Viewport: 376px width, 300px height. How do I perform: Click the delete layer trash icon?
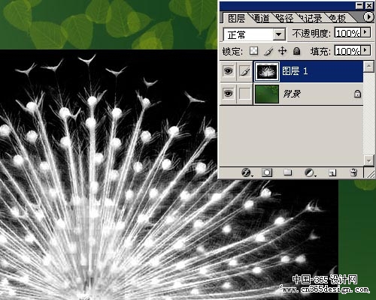tap(353, 172)
